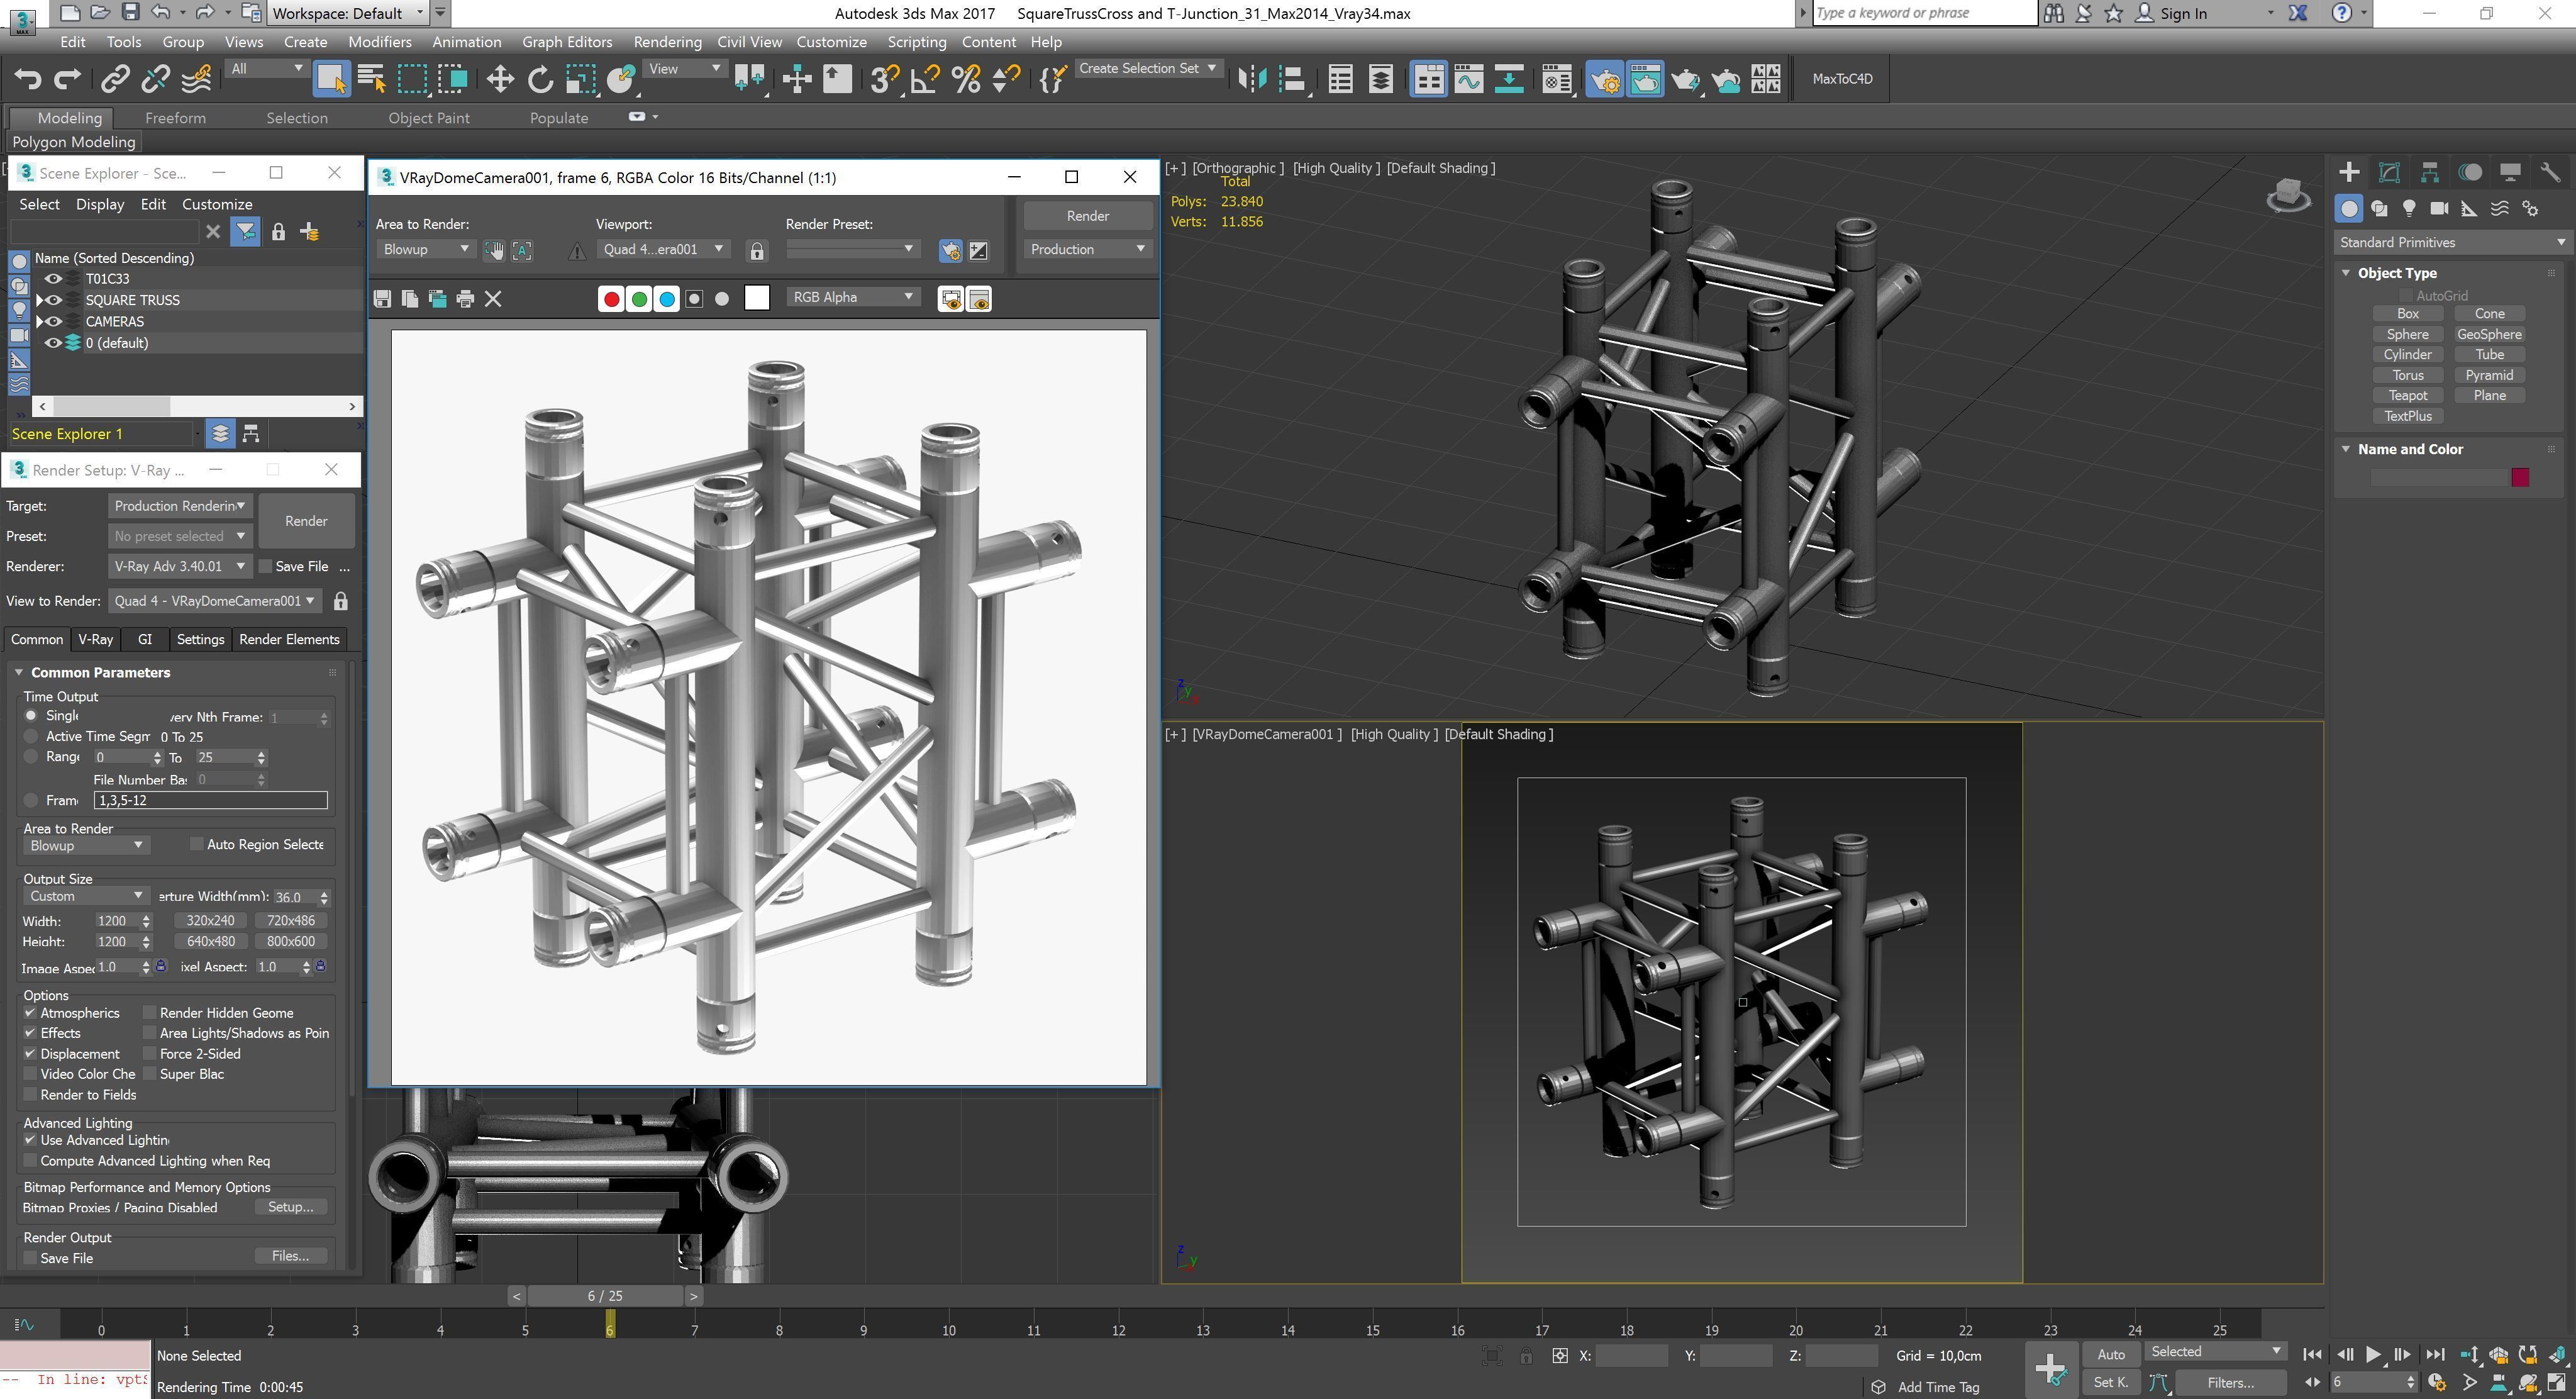This screenshot has height=1399, width=2576.
Task: Click the Teapot primitive button
Action: click(x=2407, y=396)
